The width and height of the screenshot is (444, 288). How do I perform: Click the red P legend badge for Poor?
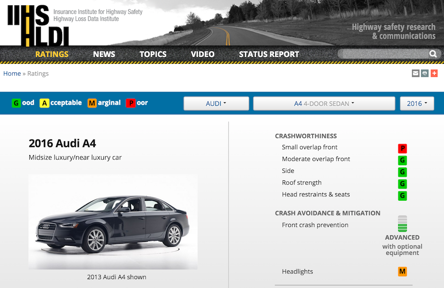coord(131,103)
